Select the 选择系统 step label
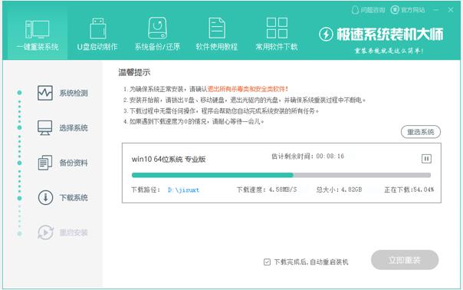The image size is (463, 290). (74, 128)
